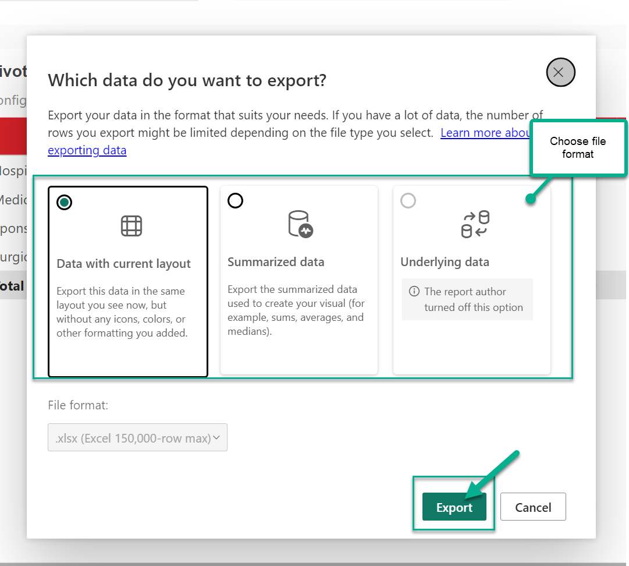Click the disabled Underlying data radio button
Screen dimensions: 629x566
point(408,201)
